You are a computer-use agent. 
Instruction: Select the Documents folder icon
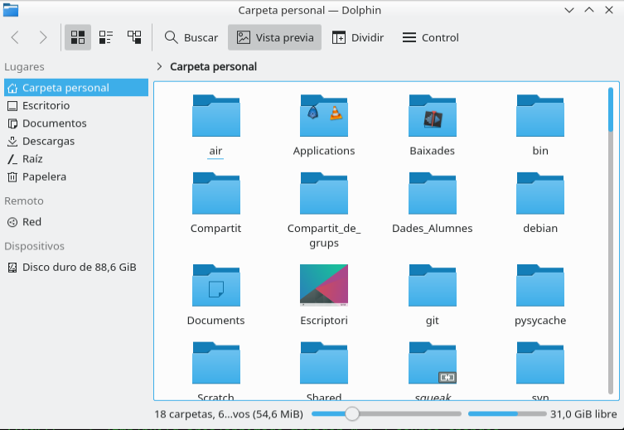pos(216,285)
